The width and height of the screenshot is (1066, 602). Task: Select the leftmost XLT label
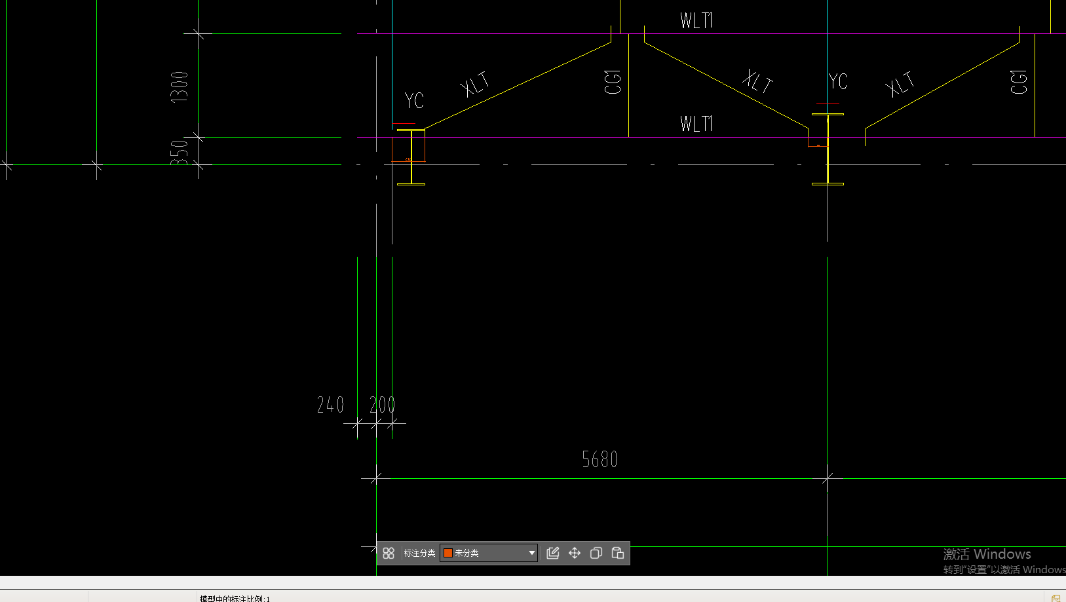tap(474, 84)
